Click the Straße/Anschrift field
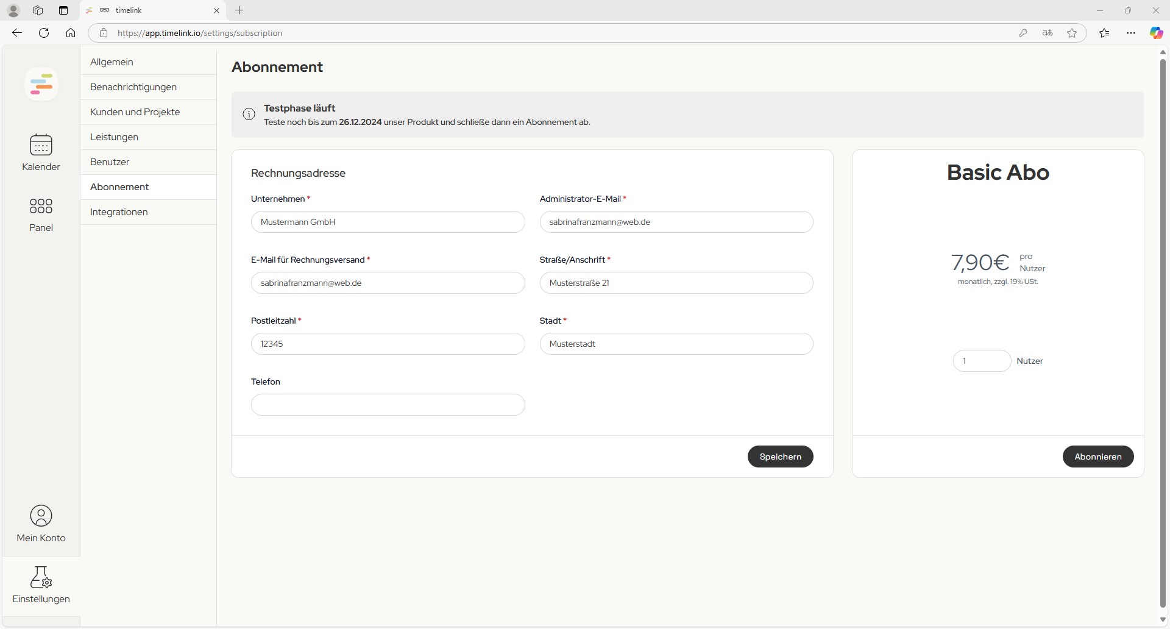 coord(676,283)
